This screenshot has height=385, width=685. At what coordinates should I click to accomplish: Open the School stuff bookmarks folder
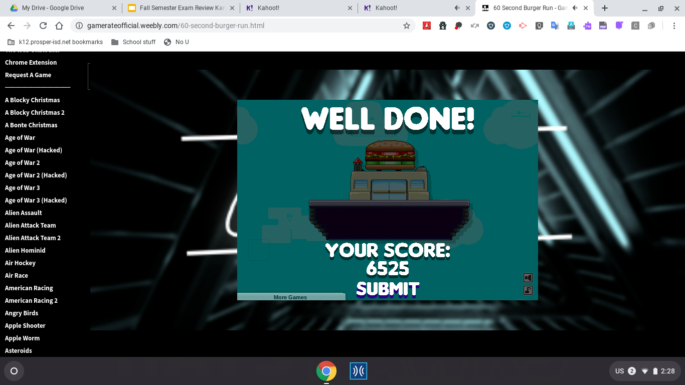click(x=133, y=42)
